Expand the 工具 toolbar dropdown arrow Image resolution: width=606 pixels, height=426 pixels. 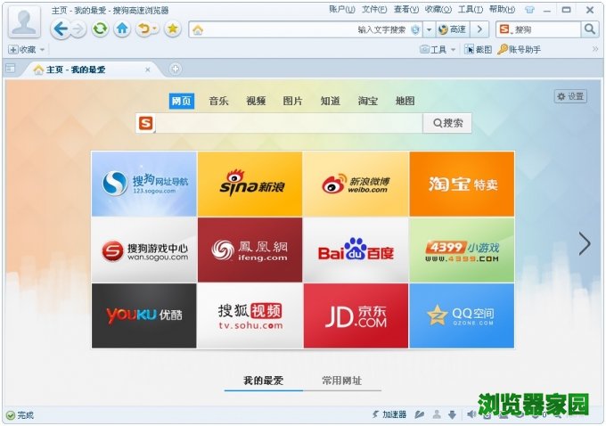(x=453, y=50)
